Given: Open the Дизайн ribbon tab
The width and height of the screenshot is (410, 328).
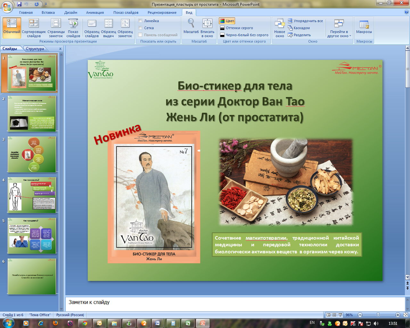Looking at the screenshot, I should [x=71, y=12].
